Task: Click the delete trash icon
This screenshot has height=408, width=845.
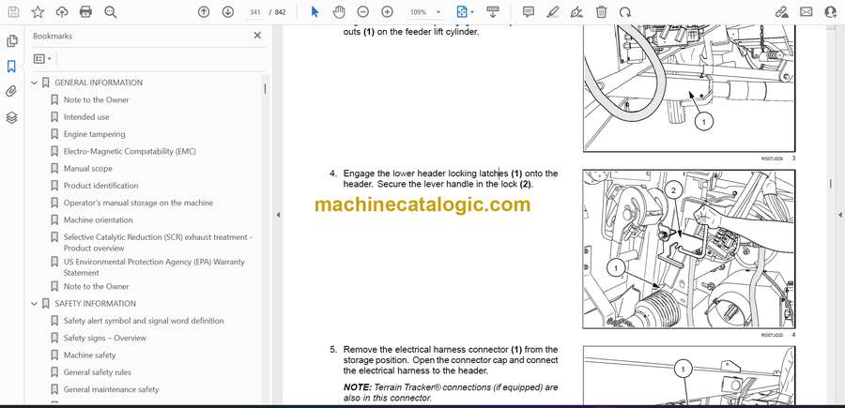Action: 601,12
